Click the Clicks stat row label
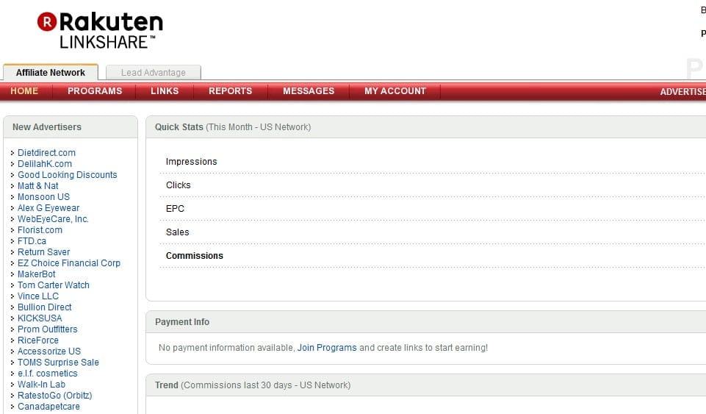Image resolution: width=706 pixels, height=414 pixels. (179, 185)
